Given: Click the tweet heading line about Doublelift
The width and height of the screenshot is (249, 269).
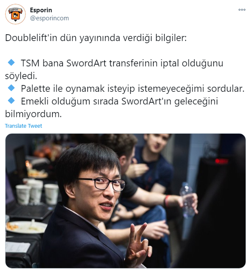Looking at the screenshot, I should click(96, 38).
